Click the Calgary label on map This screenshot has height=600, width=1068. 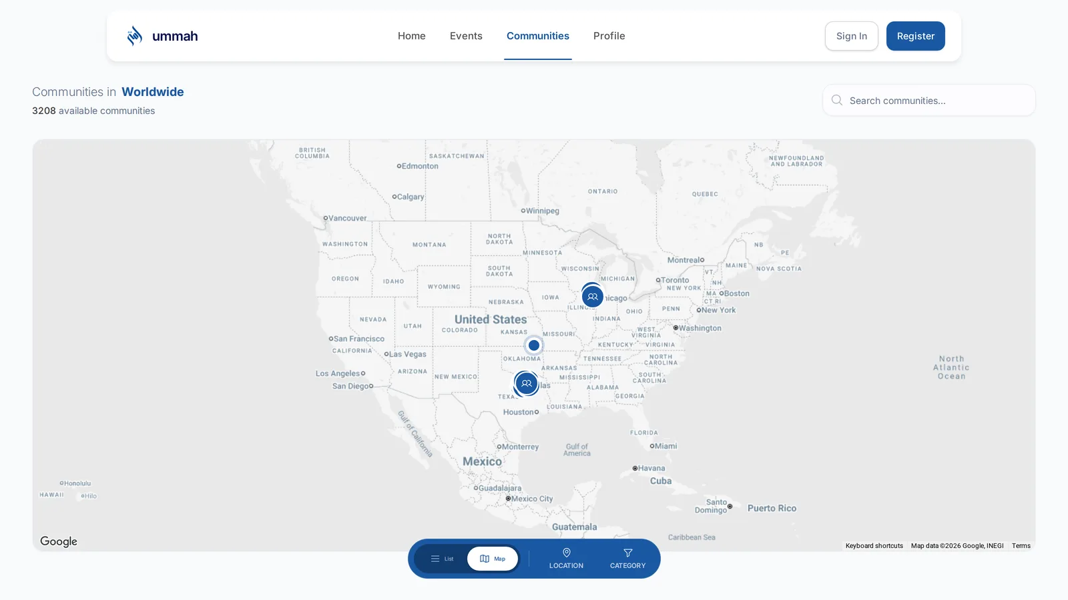[x=411, y=197]
